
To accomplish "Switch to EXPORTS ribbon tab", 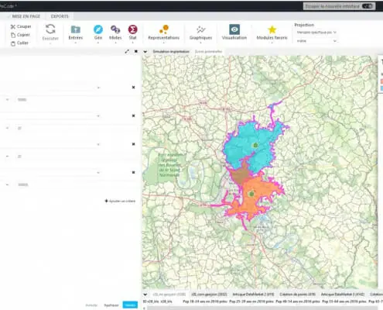I will pyautogui.click(x=60, y=16).
